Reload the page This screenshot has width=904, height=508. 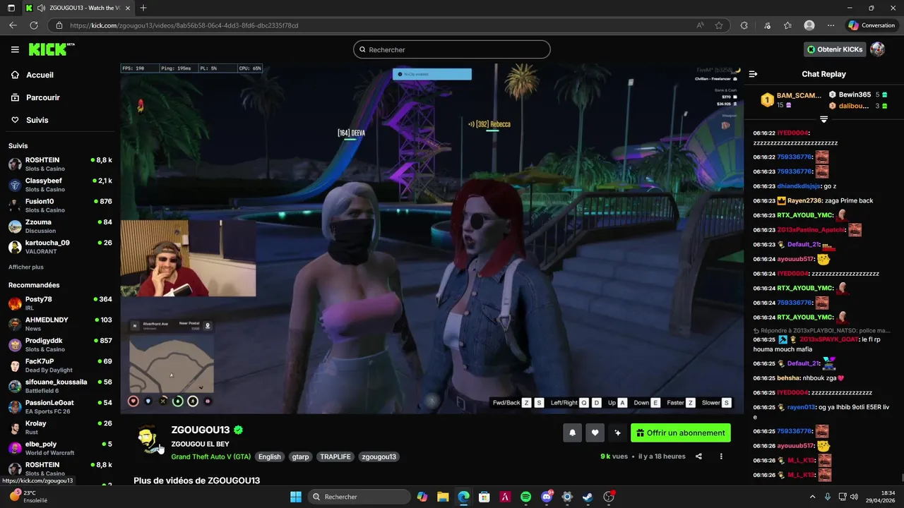pyautogui.click(x=33, y=25)
